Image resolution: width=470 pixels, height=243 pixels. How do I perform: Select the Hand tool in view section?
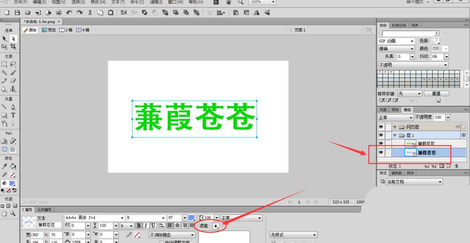[4, 214]
